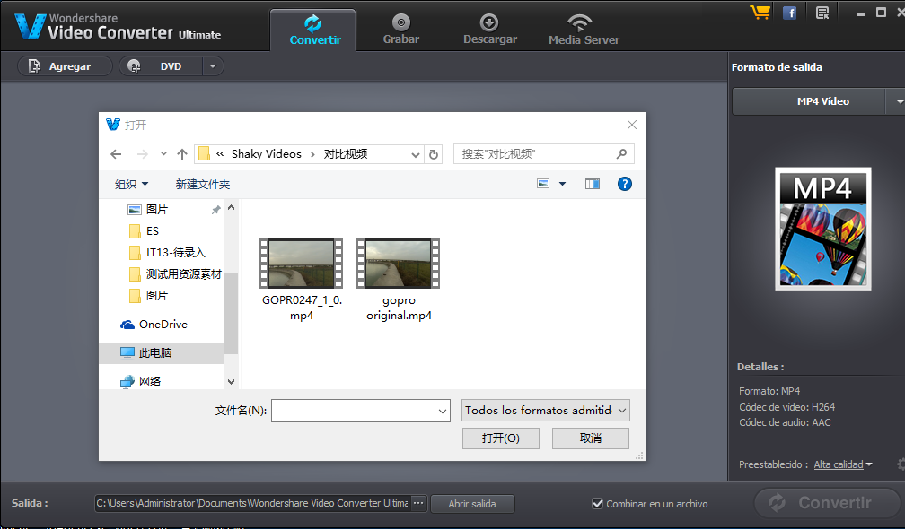The width and height of the screenshot is (905, 529).
Task: Open the feedback message icon in title bar
Action: point(822,13)
